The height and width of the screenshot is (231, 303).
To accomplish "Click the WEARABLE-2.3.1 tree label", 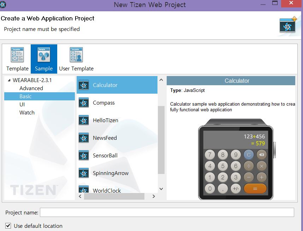I will 32,80.
